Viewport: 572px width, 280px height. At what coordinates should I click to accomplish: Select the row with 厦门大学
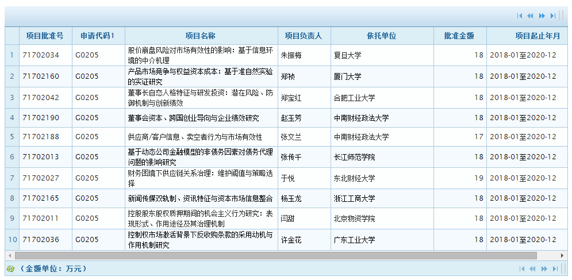pyautogui.click(x=348, y=76)
